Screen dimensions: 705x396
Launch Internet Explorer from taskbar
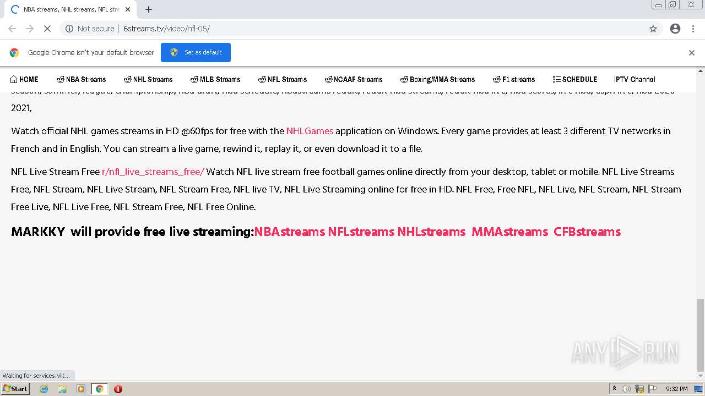tap(44, 389)
